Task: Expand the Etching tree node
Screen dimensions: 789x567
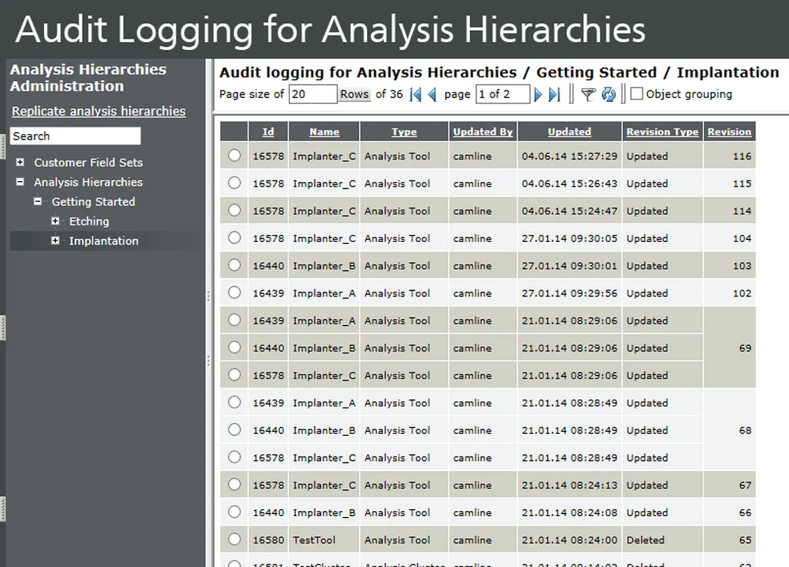Action: click(x=56, y=221)
